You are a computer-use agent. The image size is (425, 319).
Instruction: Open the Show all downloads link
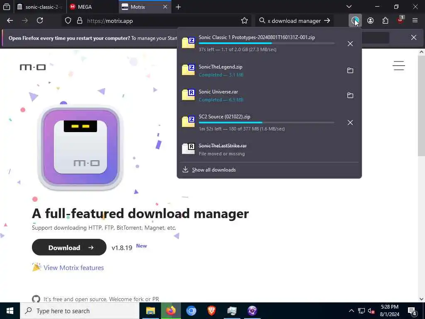[x=214, y=170]
